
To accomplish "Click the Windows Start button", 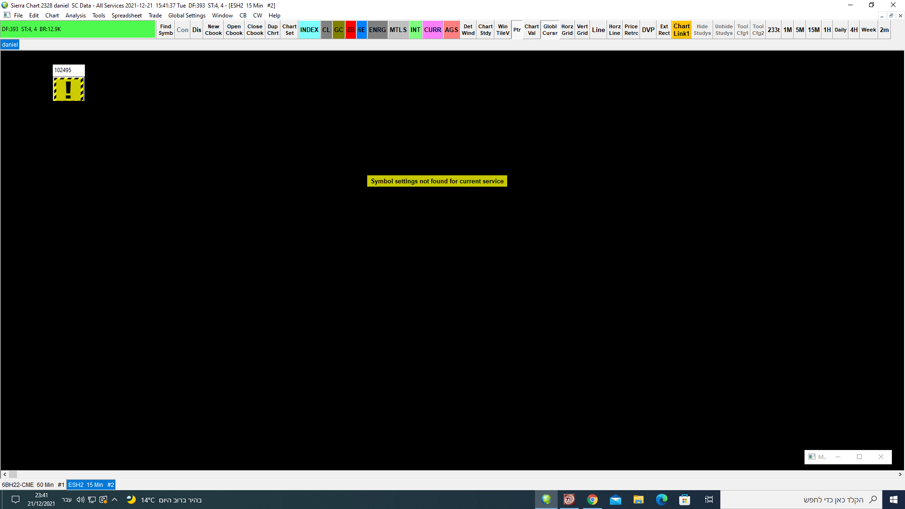I will click(x=893, y=500).
